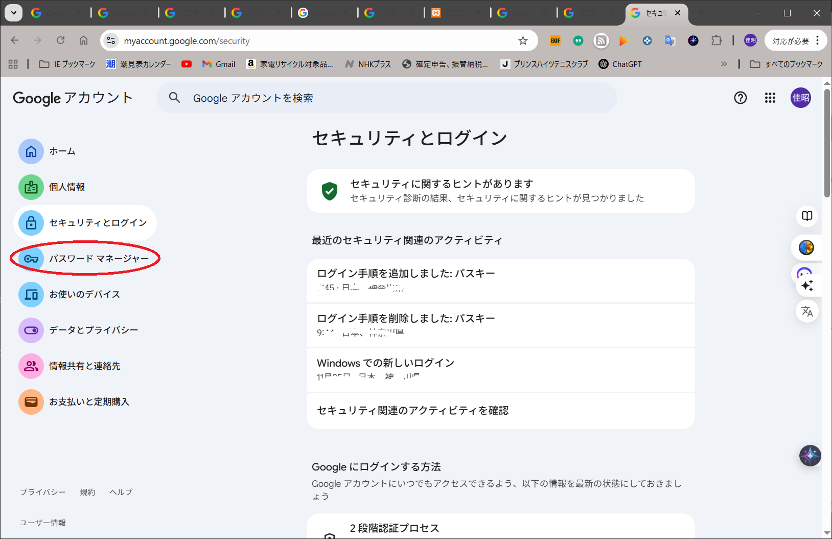Click the help question mark icon
832x539 pixels.
click(x=740, y=98)
